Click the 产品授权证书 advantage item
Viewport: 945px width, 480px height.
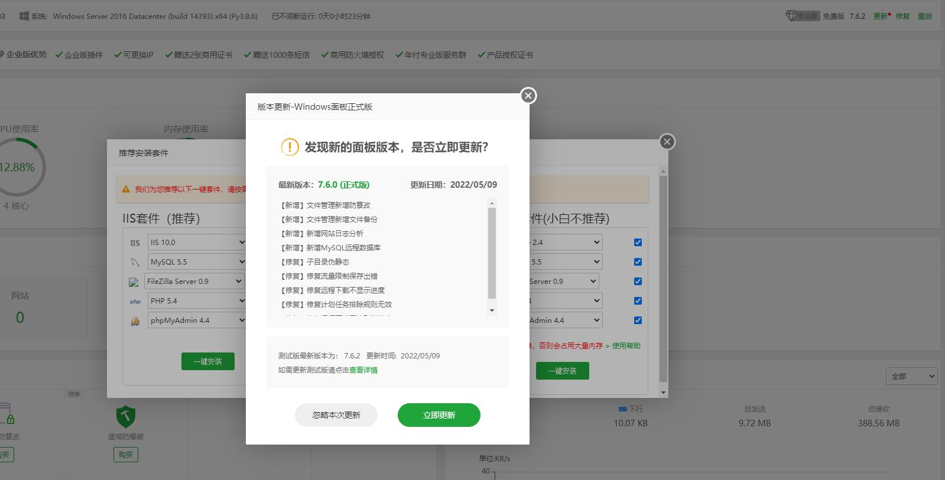tap(505, 55)
